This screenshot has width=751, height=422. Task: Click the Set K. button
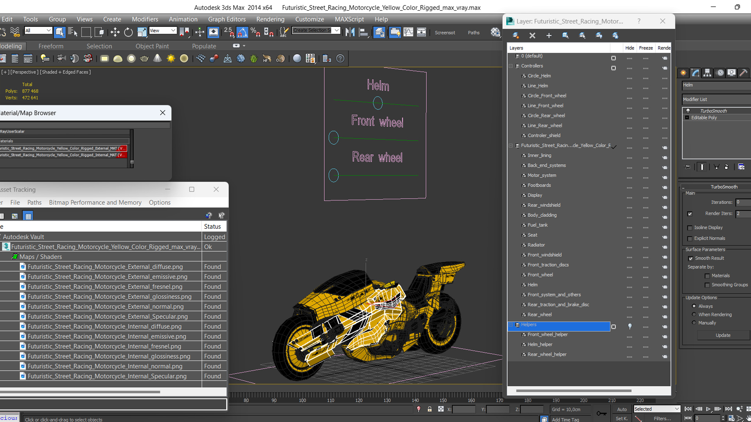[622, 418]
